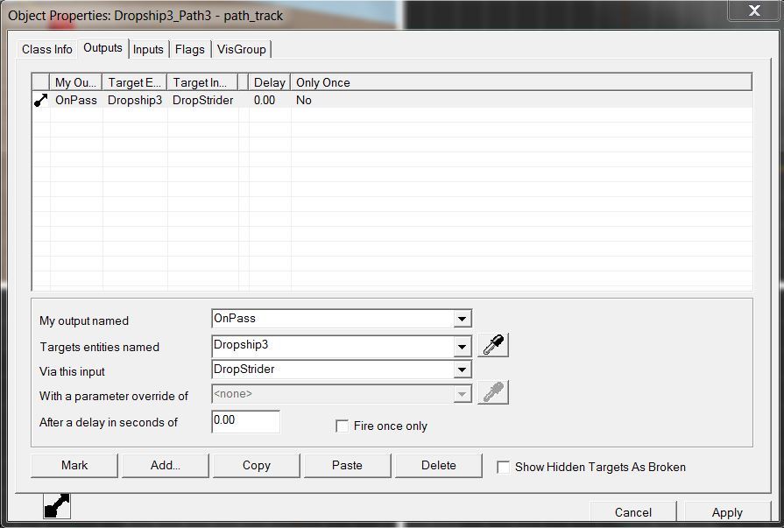Click the output arrow icon in OnPass row
The image size is (784, 528).
(x=41, y=100)
